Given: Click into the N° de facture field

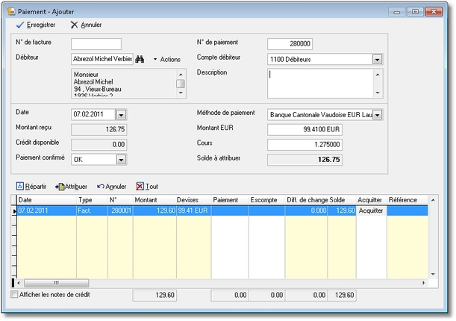Looking at the screenshot, I should [x=96, y=44].
